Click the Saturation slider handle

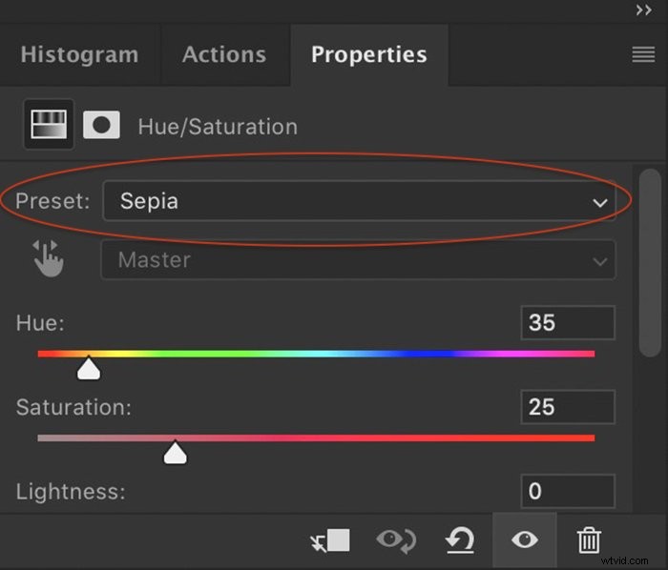(175, 452)
